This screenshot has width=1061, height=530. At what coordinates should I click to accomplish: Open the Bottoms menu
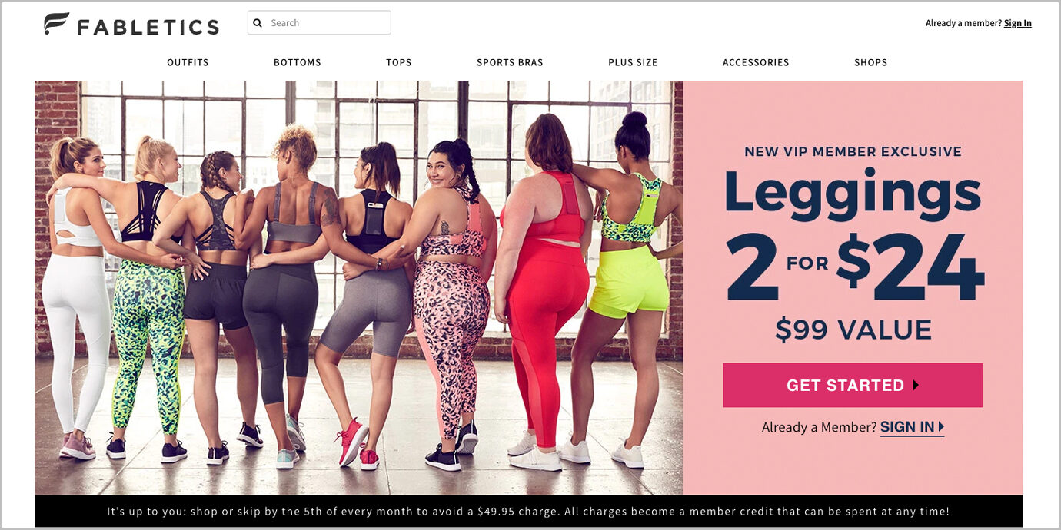(298, 62)
